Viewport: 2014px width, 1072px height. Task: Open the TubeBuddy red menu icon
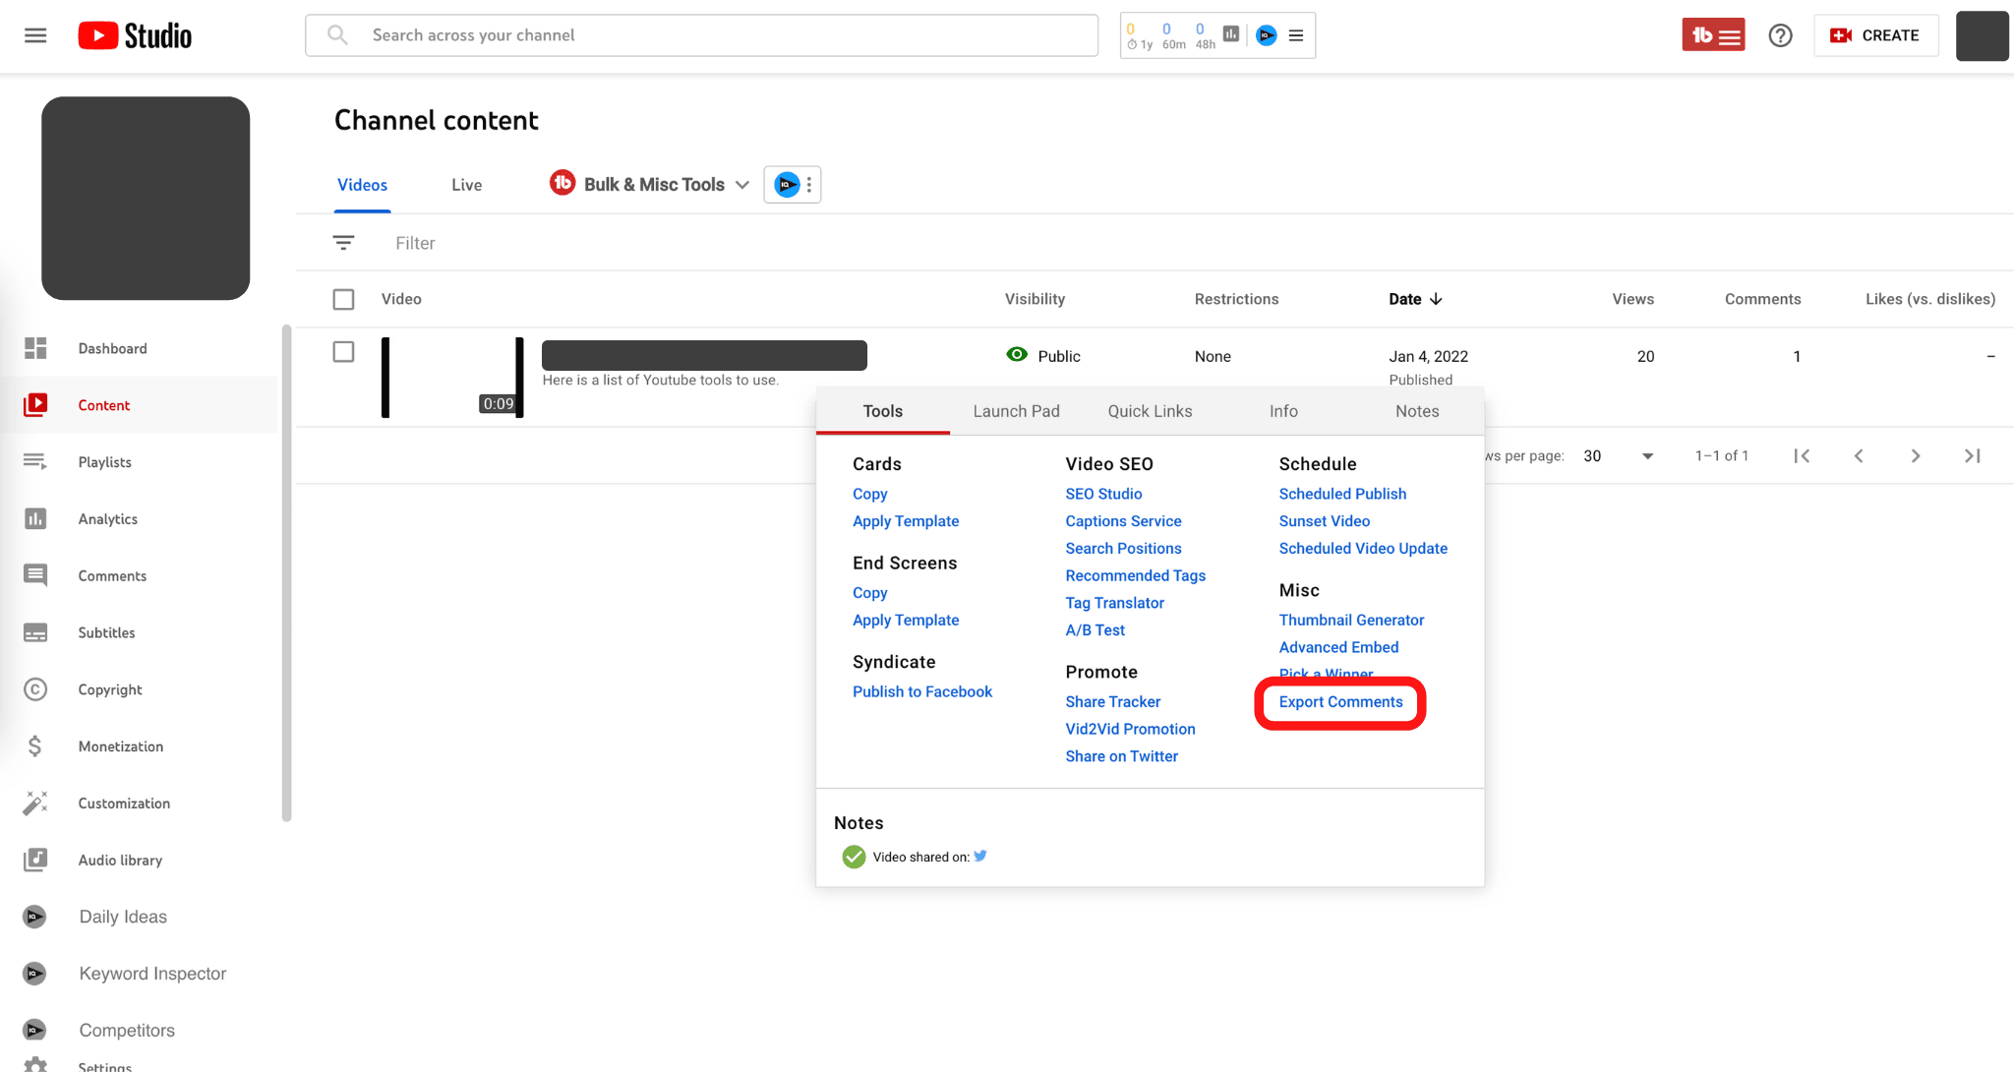(1713, 35)
